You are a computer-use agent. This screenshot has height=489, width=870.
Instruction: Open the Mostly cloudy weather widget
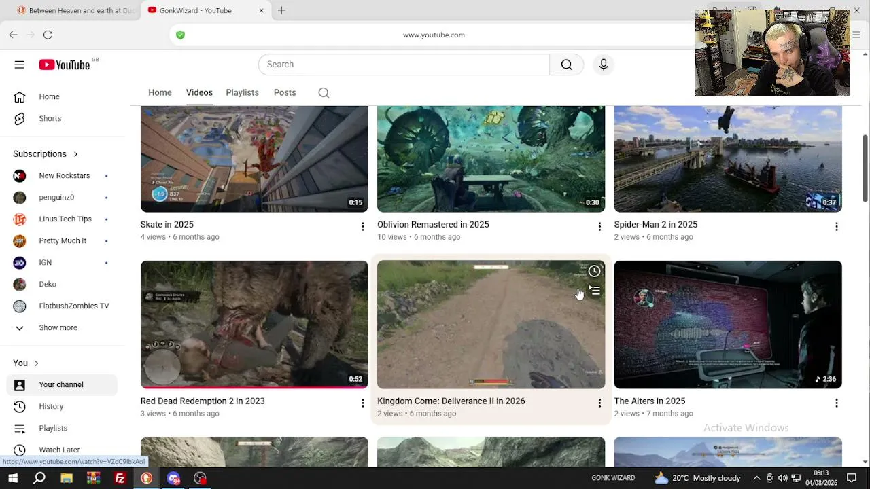click(697, 478)
